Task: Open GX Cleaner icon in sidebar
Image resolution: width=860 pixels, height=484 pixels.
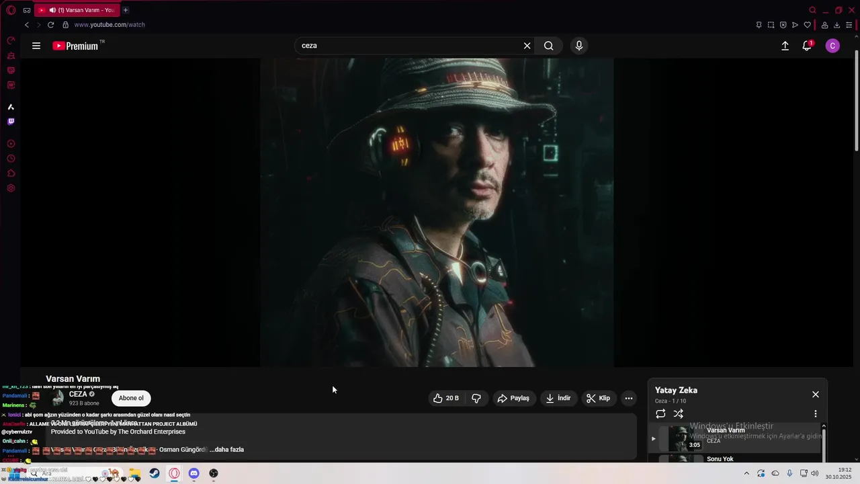Action: tap(11, 56)
